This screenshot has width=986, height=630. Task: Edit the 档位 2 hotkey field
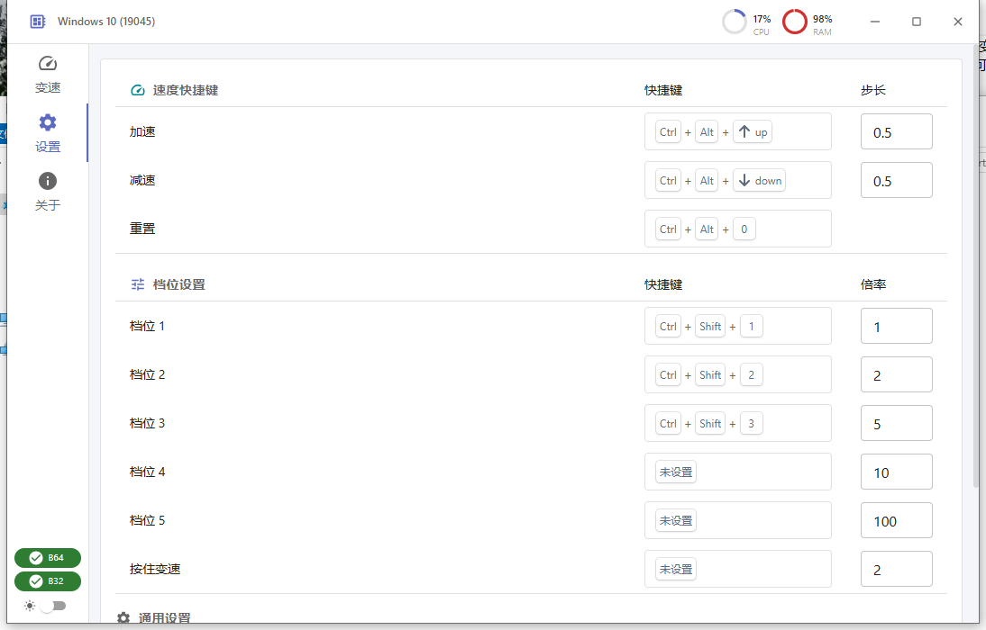(737, 375)
